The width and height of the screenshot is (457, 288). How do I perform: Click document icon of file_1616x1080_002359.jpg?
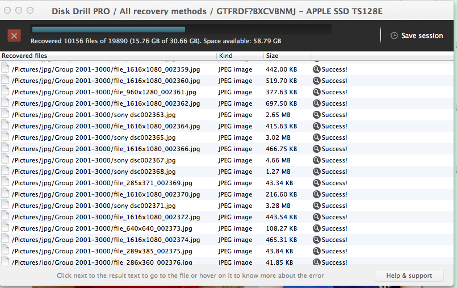[x=5, y=68]
